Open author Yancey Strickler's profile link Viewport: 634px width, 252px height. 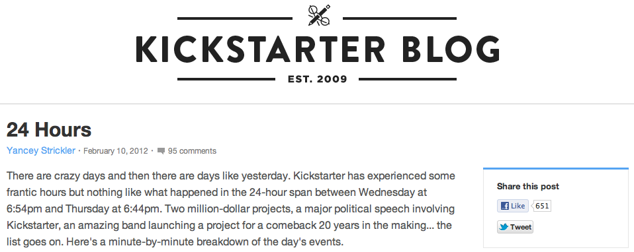pos(41,151)
